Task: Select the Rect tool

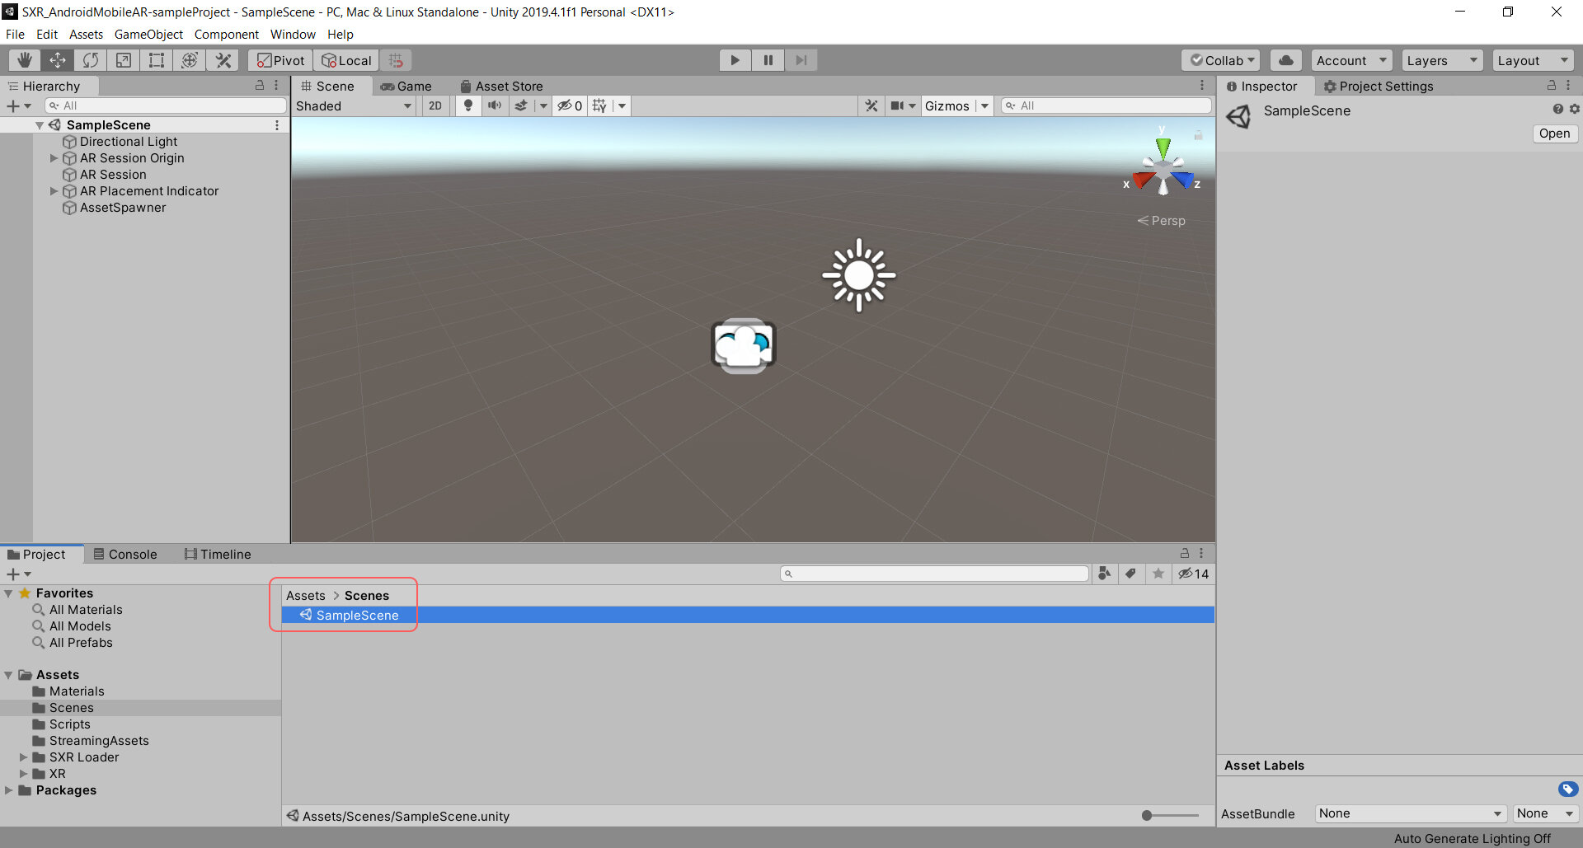Action: pos(157,60)
